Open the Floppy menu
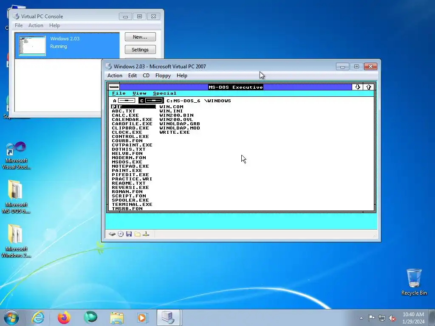 click(x=163, y=76)
